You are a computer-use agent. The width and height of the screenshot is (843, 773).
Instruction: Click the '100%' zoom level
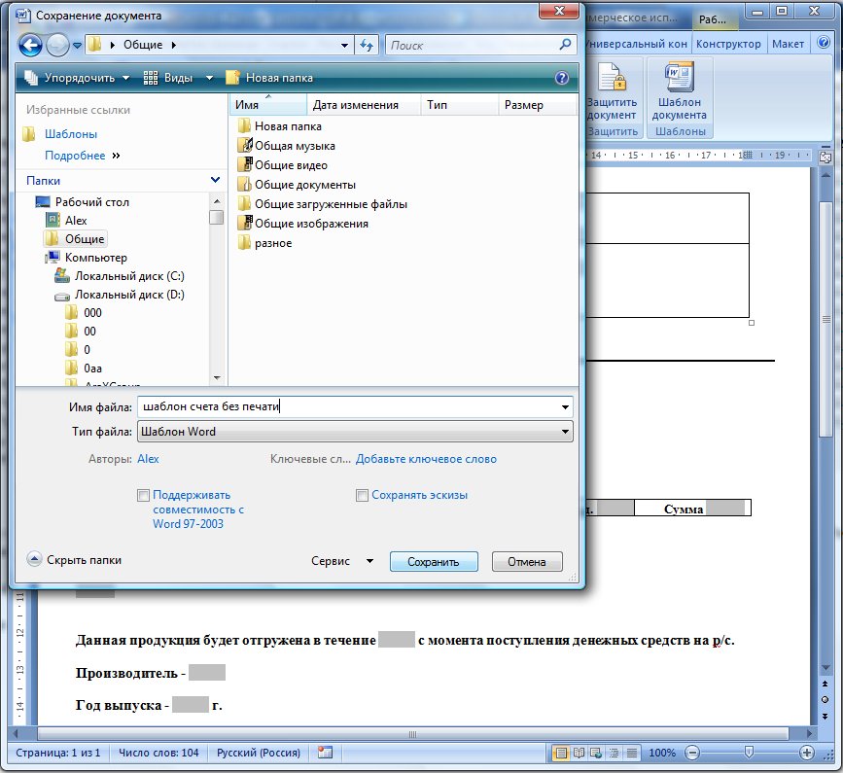pos(662,754)
